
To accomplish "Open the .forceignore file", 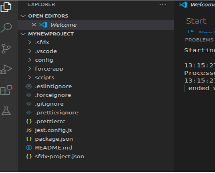I will click(96, 95).
